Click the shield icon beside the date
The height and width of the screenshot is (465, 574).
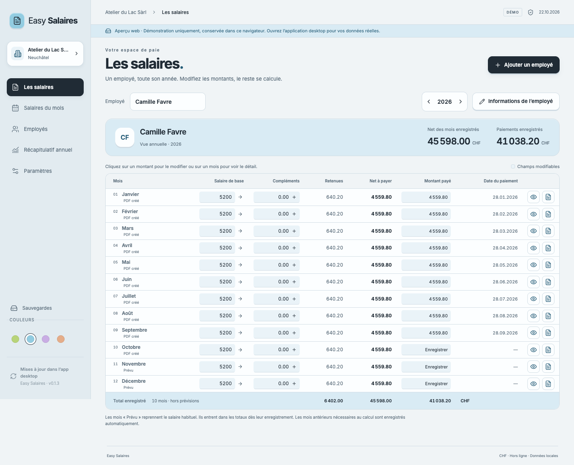[x=531, y=12]
